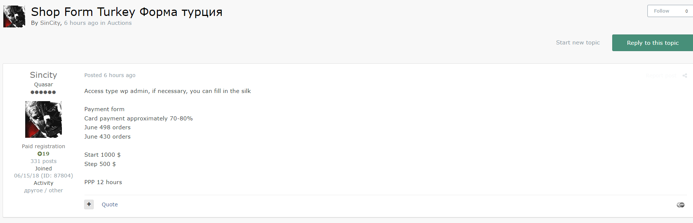Click the plus/minus reputation icon at post bottom
This screenshot has height=223, width=693.
pyautogui.click(x=680, y=205)
